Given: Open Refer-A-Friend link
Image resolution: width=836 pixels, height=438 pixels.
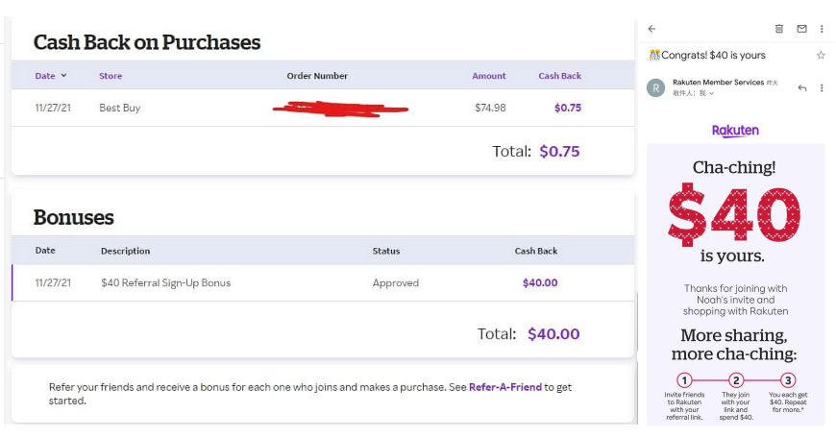Looking at the screenshot, I should [x=504, y=387].
